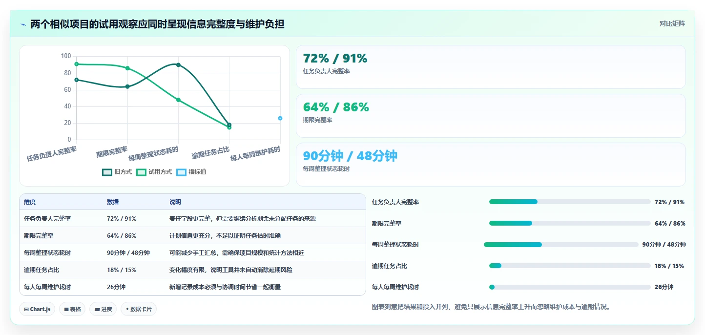
Task: Click the light blue 指标值 point on chart
Action: click(x=280, y=118)
